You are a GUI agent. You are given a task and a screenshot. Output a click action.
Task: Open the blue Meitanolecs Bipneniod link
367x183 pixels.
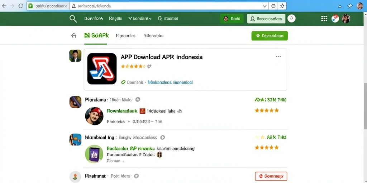(x=170, y=83)
